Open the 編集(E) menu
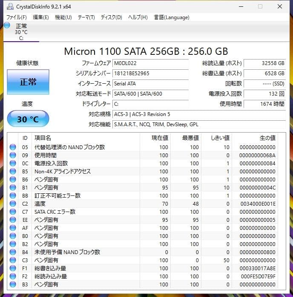 point(40,17)
